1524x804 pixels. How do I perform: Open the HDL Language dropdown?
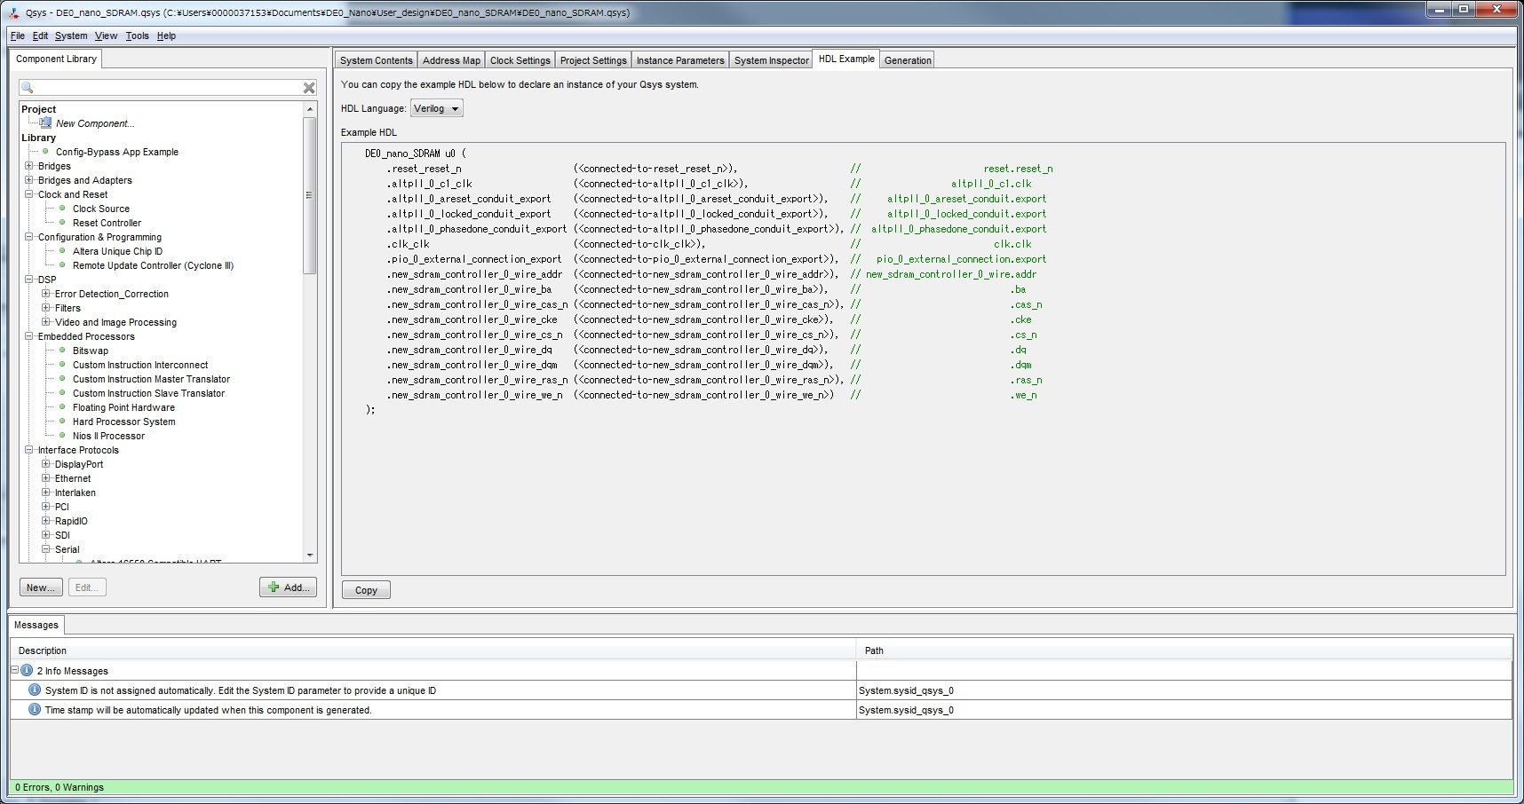tap(436, 108)
